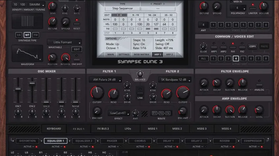Image resolution: width=279 pixels, height=156 pixels.
Task: Click the GLIDE knob
Action: [203, 47]
